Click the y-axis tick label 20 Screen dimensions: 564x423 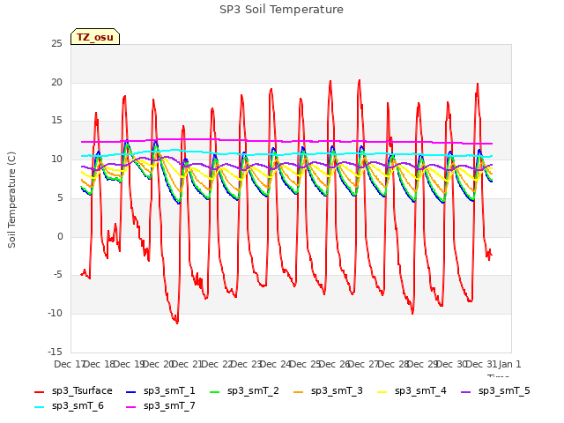(56, 82)
